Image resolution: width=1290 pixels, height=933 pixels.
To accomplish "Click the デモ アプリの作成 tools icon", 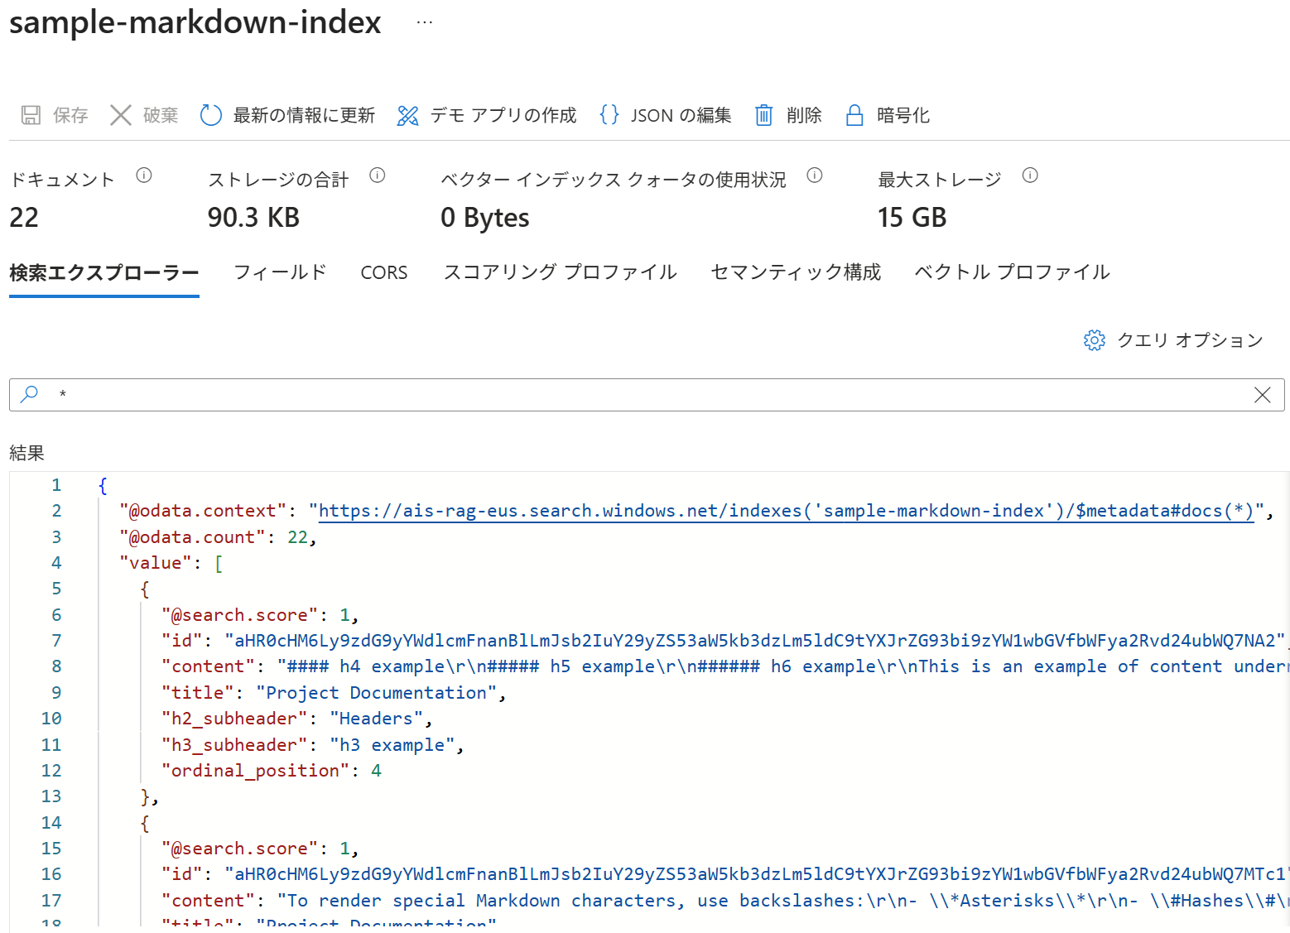I will tap(407, 115).
